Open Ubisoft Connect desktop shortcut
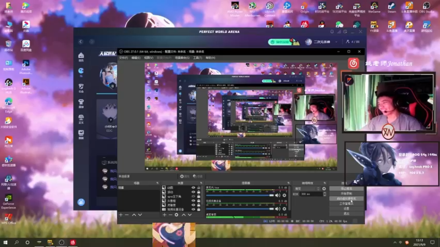 click(x=269, y=9)
